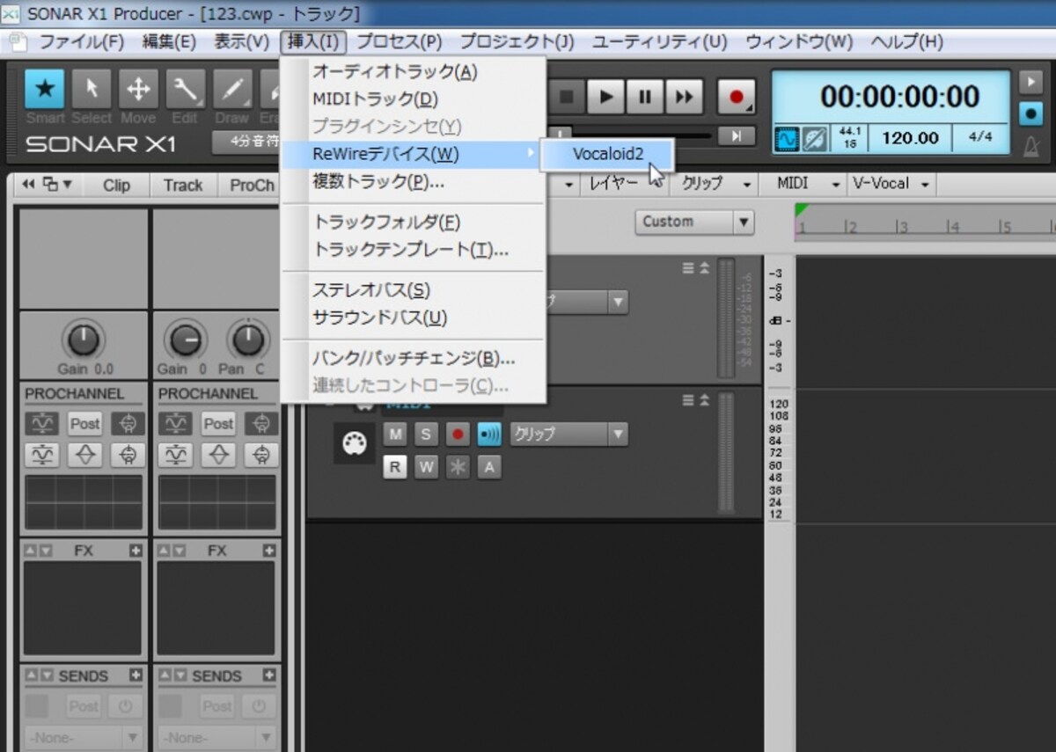Click the Pause transport button
Viewport: 1056px width, 752px height.
[645, 97]
